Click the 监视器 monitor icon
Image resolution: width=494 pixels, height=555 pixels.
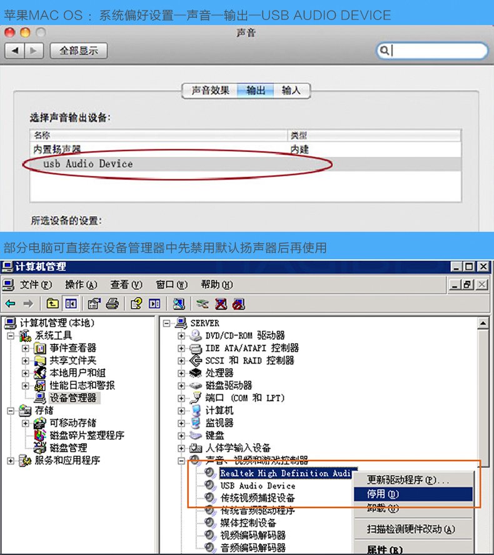(196, 423)
